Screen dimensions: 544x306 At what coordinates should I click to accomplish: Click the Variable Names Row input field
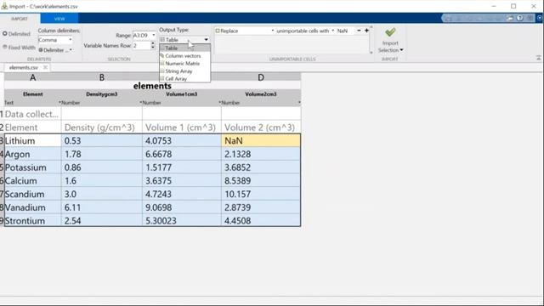[x=141, y=45]
